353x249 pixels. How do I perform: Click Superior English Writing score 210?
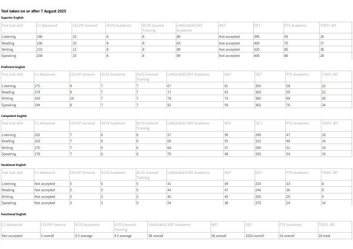click(40, 49)
